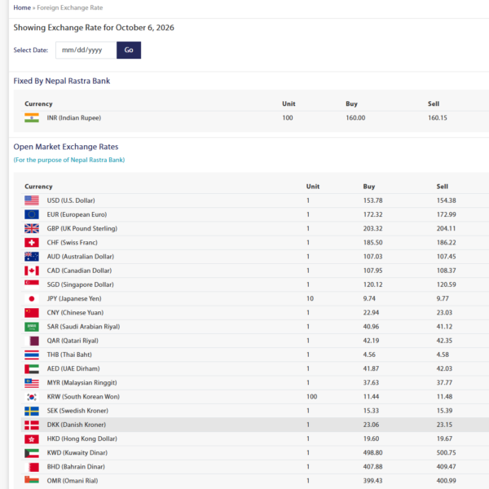Click the Go button
Viewport: 489px width, 489px height.
click(x=129, y=50)
